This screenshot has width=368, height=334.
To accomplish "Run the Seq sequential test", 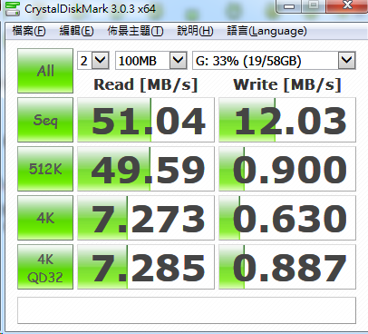I will (45, 120).
